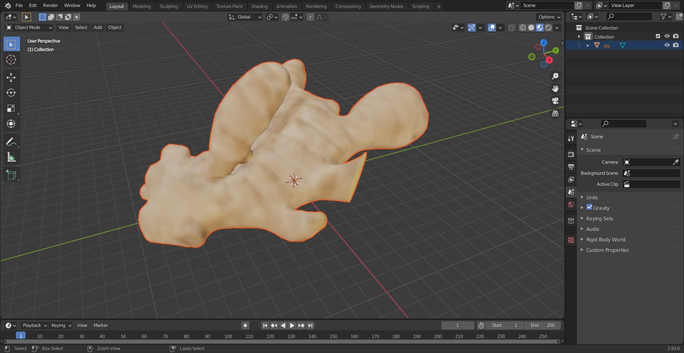Viewport: 684px width, 353px height.
Task: Open the Options dropdown
Action: click(x=549, y=17)
